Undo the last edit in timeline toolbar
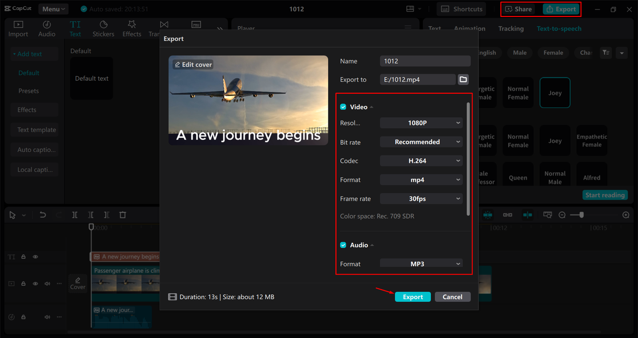This screenshot has width=638, height=338. [43, 215]
